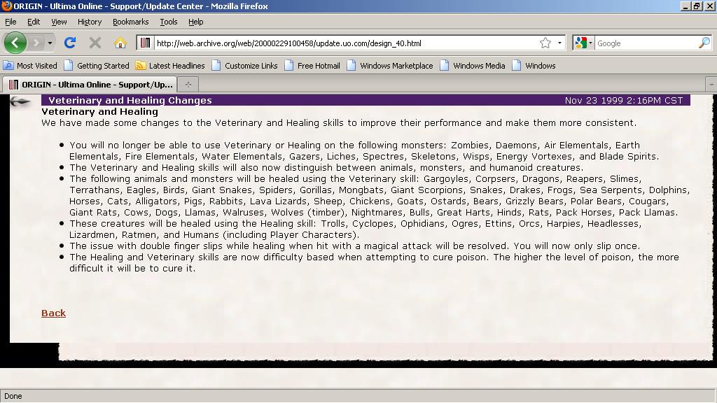Open the Bookmarks menu
Viewport: 717px width, 403px height.
click(130, 22)
